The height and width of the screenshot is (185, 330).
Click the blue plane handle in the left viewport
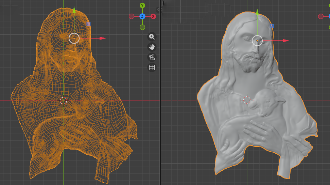pyautogui.click(x=88, y=24)
